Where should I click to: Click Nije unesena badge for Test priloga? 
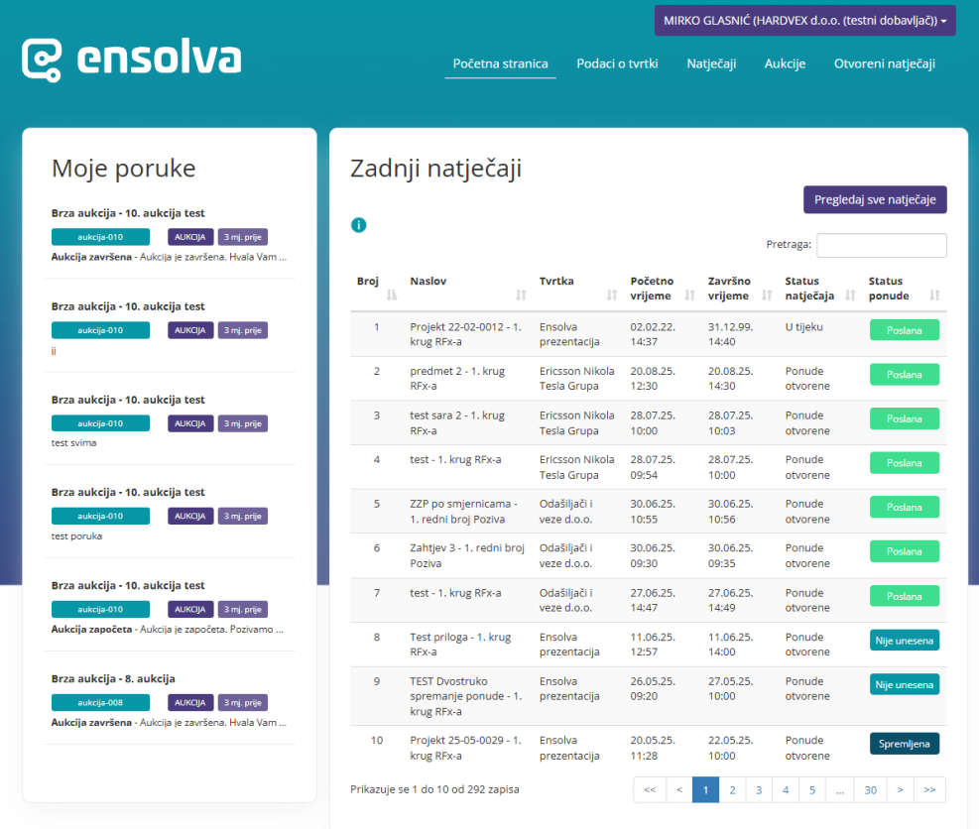coord(904,640)
